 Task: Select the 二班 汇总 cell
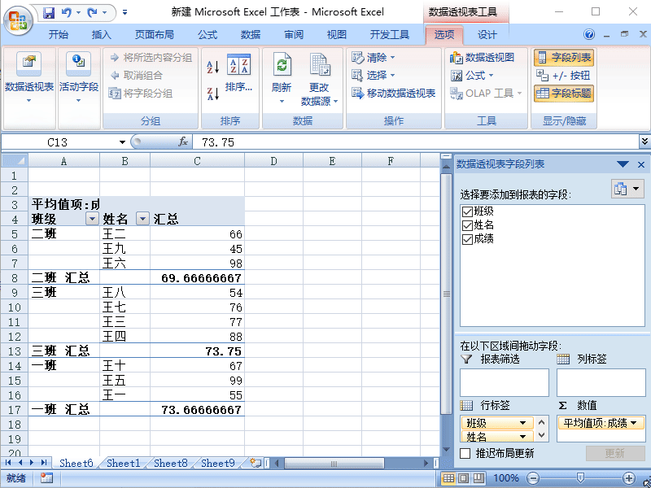click(x=64, y=277)
